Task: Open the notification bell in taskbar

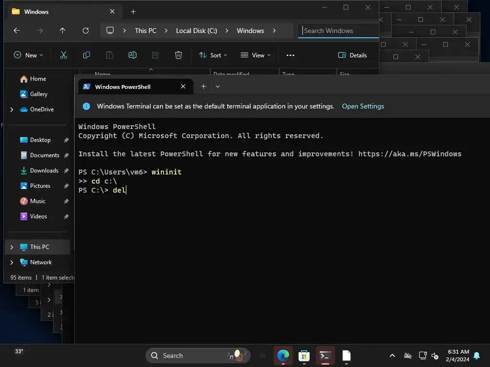Action: coord(477,356)
